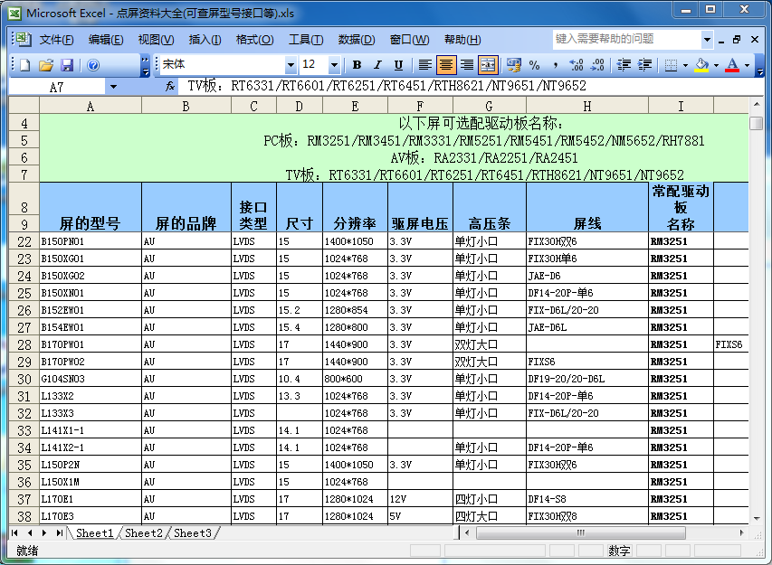Switch to Sheet3 tab
Screen dimensions: 772x565
[x=193, y=533]
